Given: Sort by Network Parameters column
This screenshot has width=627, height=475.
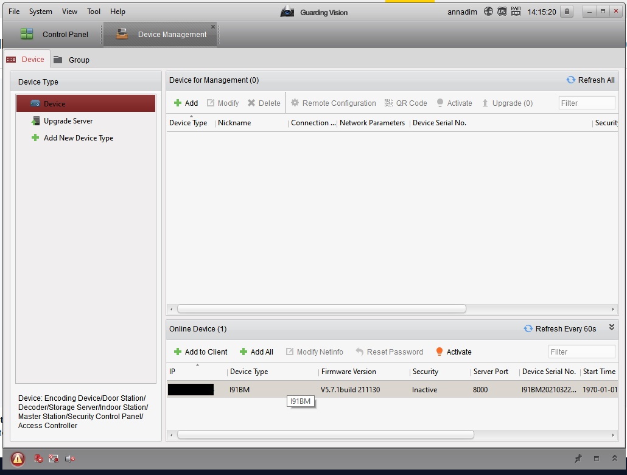Looking at the screenshot, I should tap(372, 123).
